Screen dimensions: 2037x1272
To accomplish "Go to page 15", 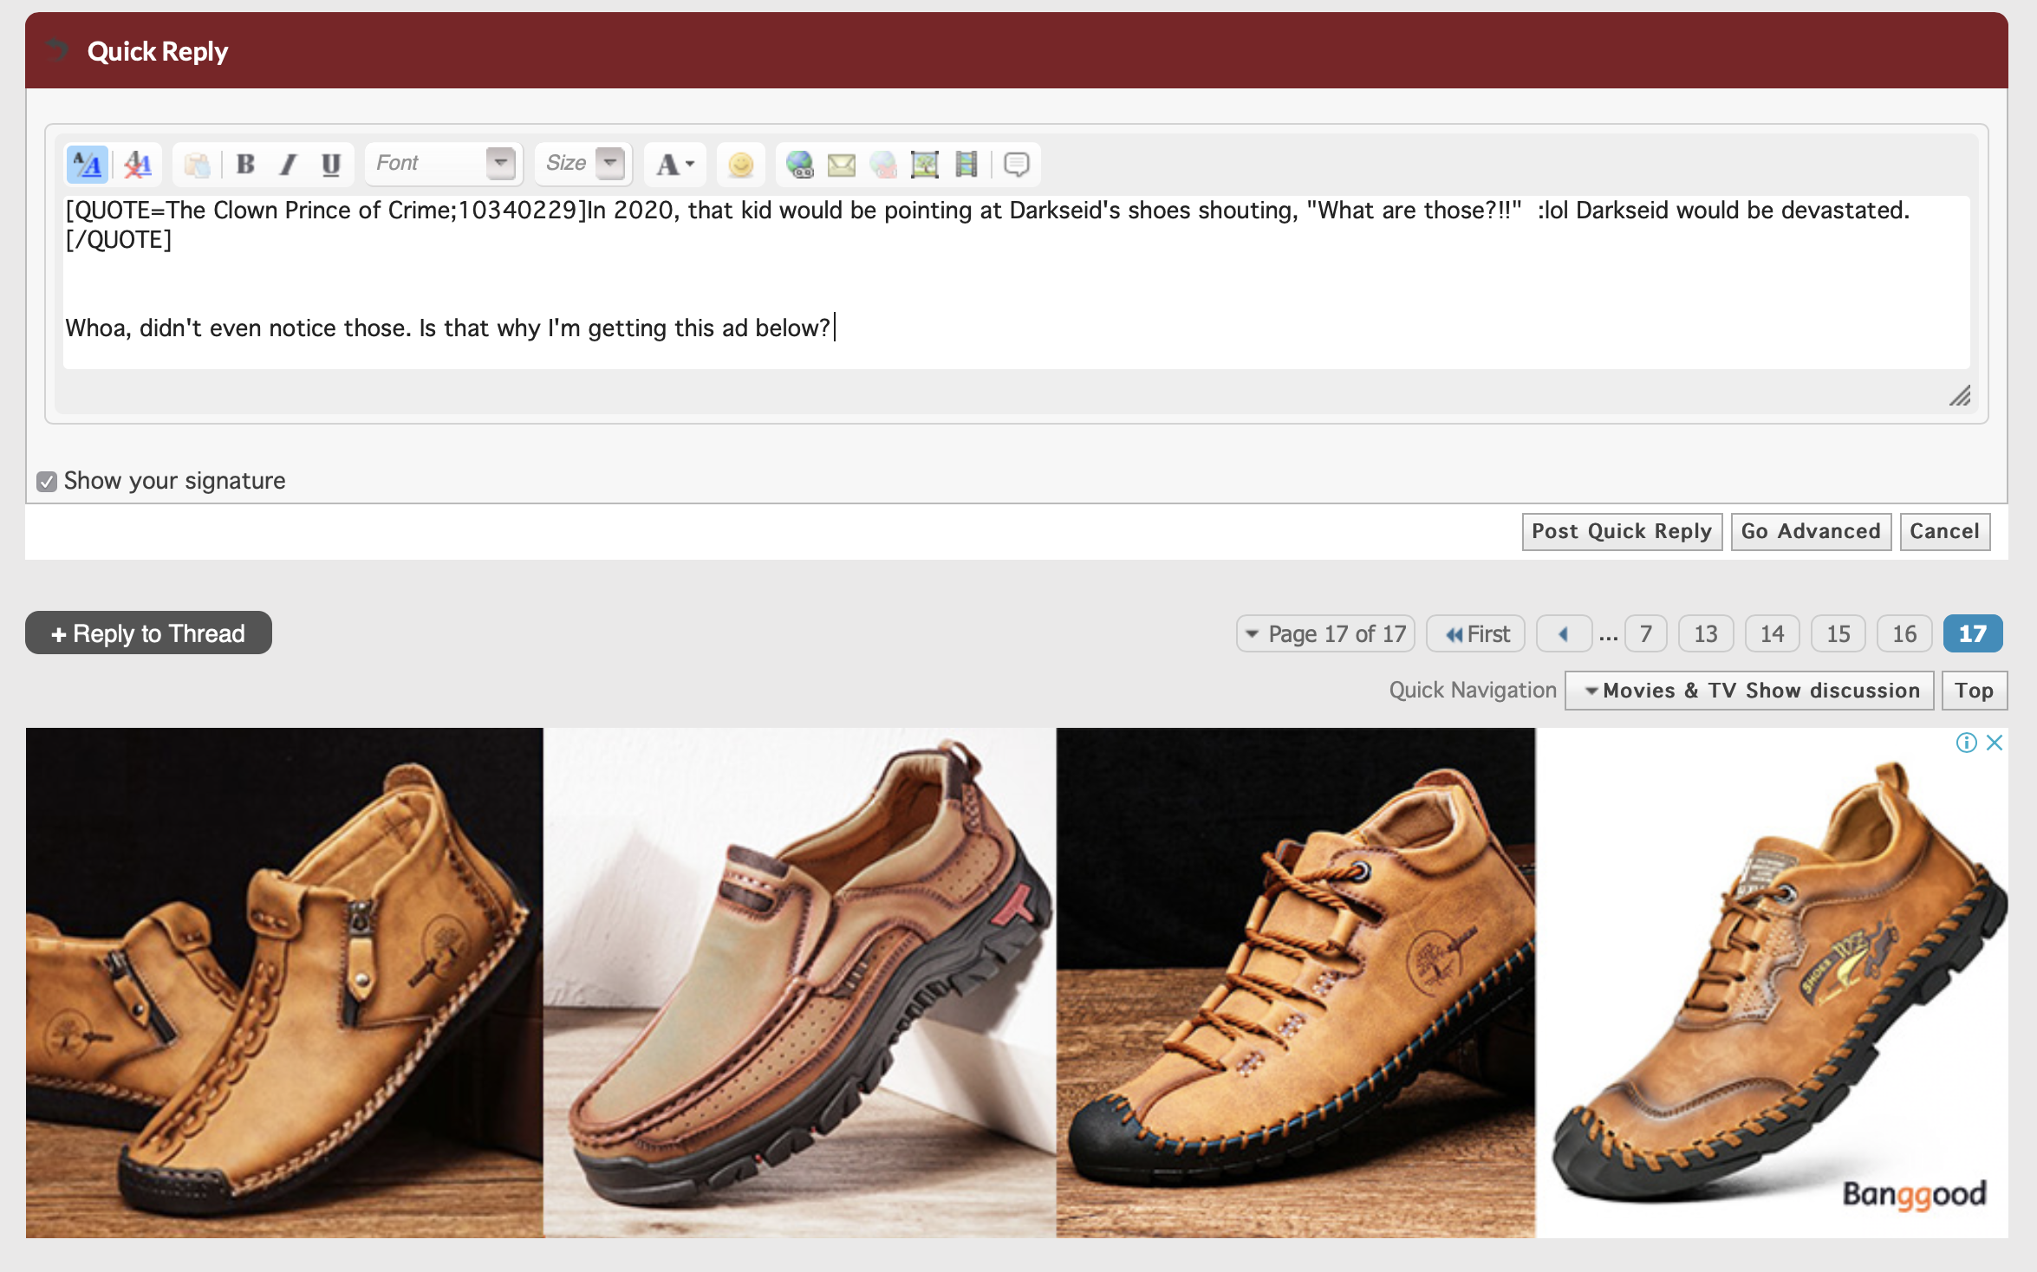I will (x=1838, y=633).
